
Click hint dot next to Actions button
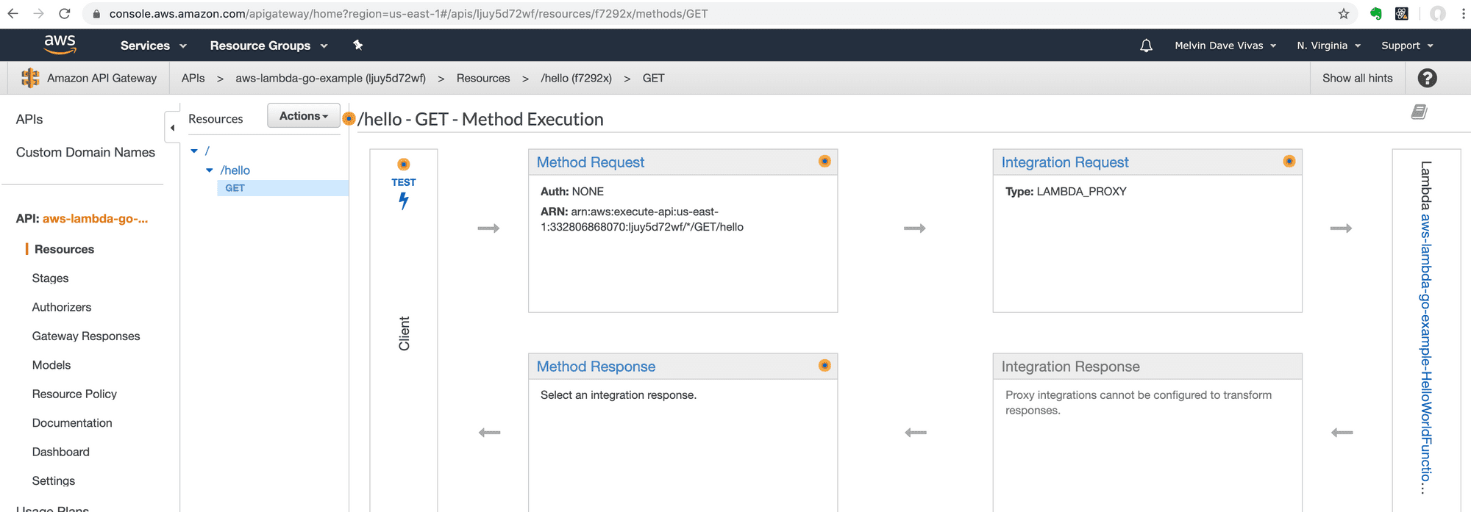349,118
